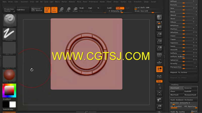Open the Stroke menu
The height and width of the screenshot is (113, 202).
116,2
